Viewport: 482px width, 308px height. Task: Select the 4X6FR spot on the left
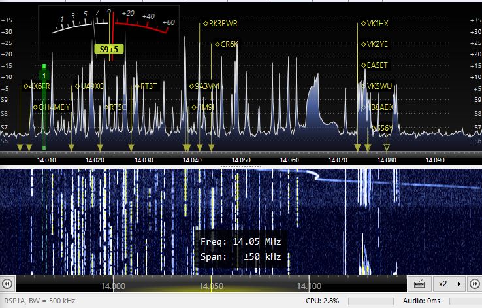[x=37, y=86]
